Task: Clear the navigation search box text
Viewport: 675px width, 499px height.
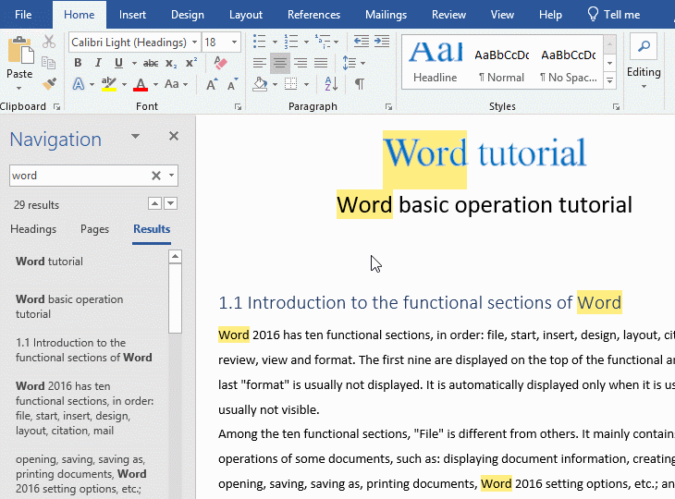Action: tap(156, 176)
